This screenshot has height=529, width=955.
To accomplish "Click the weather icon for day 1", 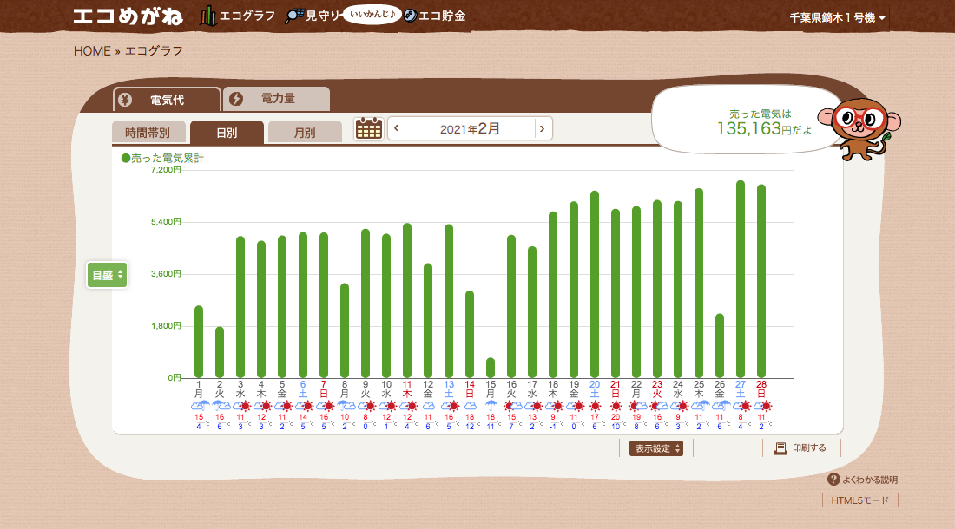I will coord(199,406).
